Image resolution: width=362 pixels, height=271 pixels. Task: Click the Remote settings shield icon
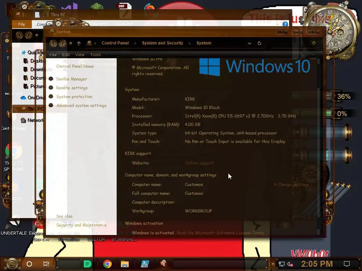tap(51, 88)
